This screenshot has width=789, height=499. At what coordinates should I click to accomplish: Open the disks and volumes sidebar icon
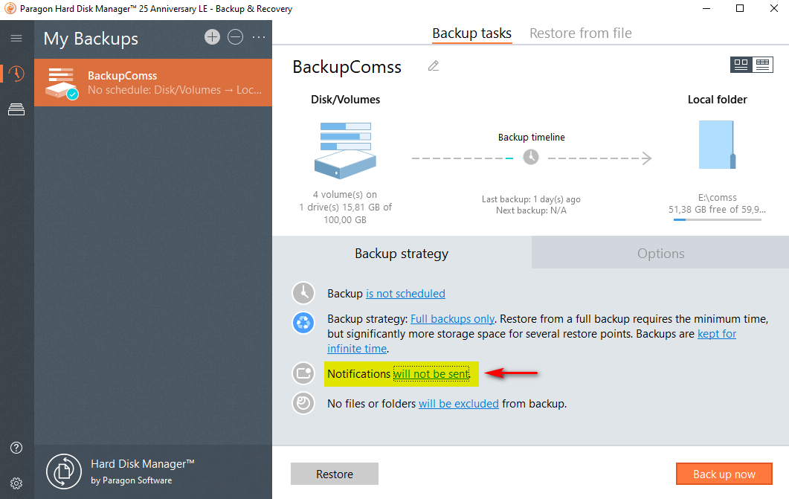(x=16, y=110)
